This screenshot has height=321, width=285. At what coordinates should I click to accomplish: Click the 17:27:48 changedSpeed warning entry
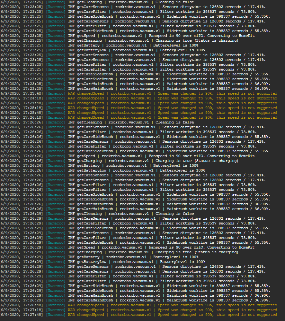(x=138, y=315)
